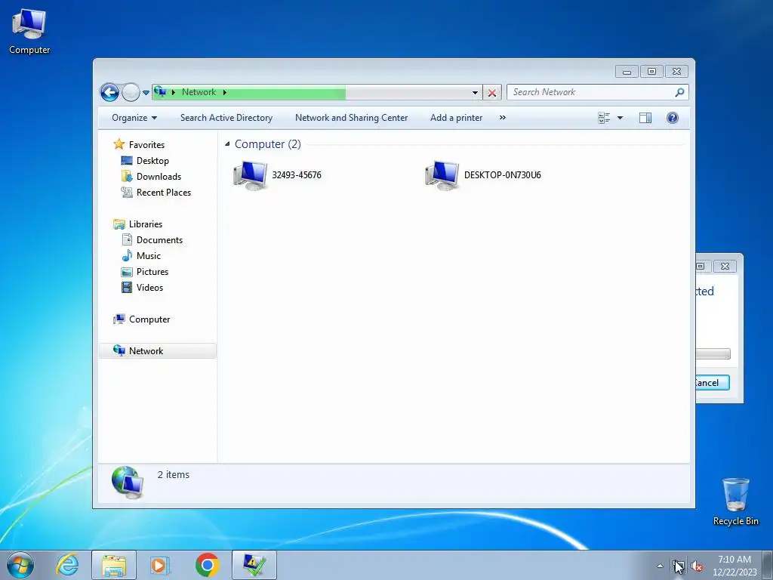
Task: Select the 32493-45676 computer icon
Action: pos(251,175)
